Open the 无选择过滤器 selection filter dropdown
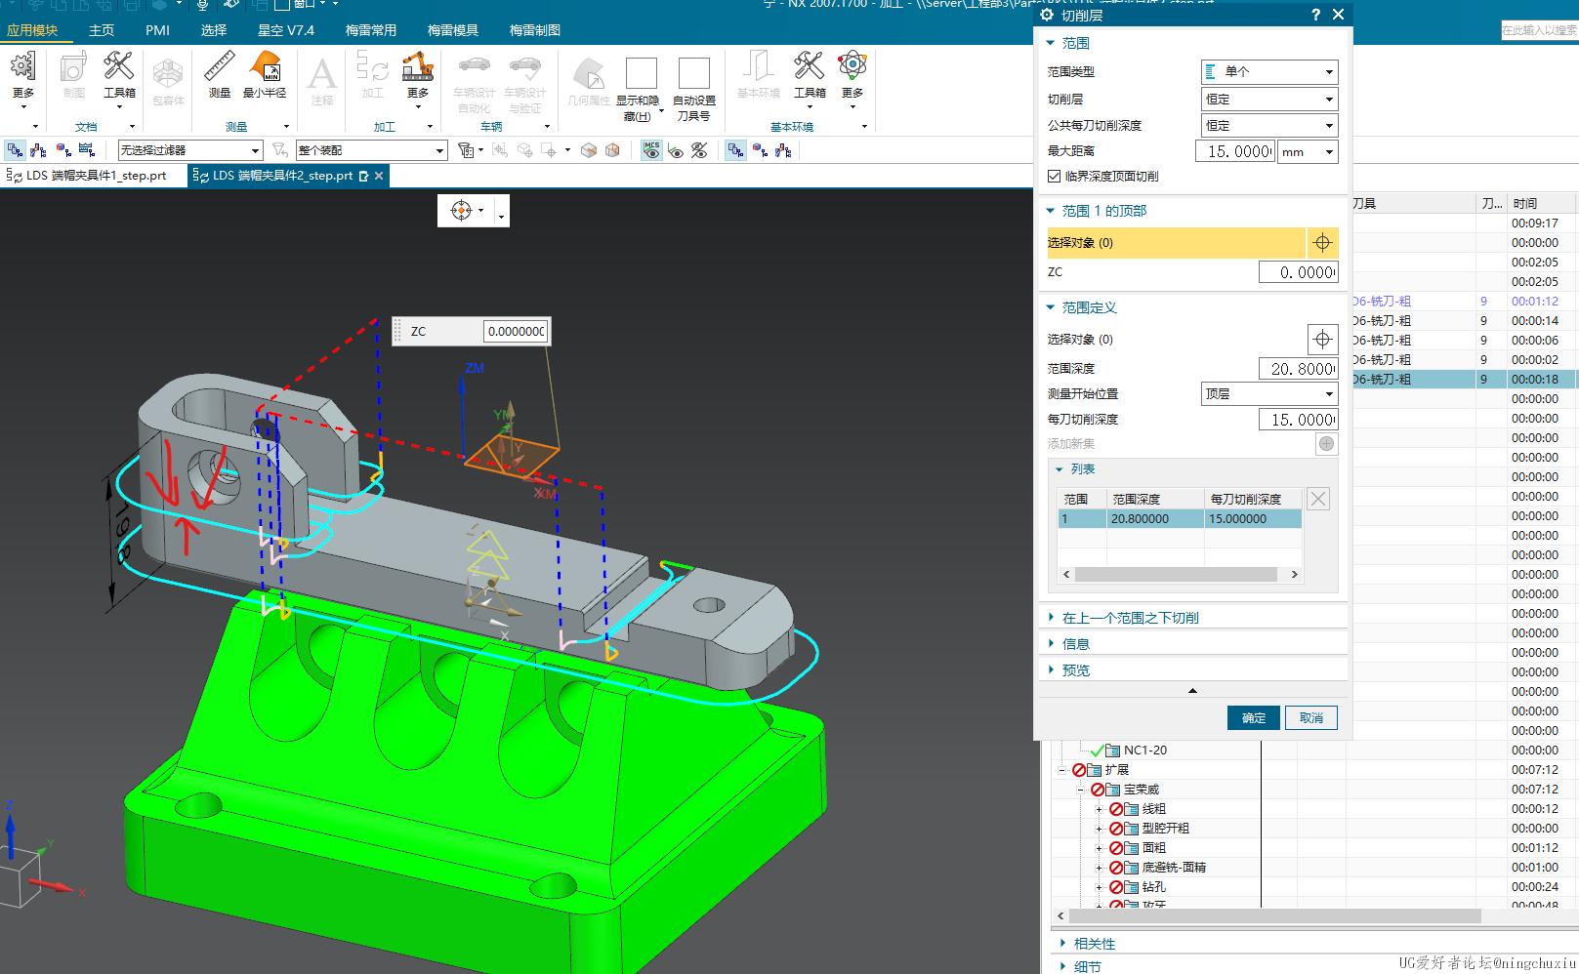 tap(189, 150)
